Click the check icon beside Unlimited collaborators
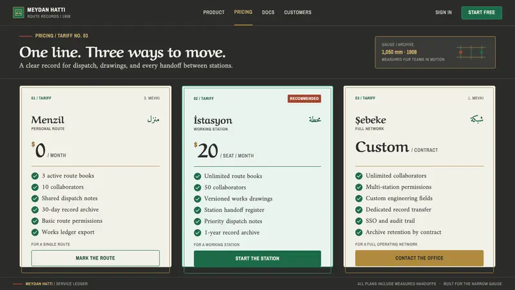 tap(359, 176)
